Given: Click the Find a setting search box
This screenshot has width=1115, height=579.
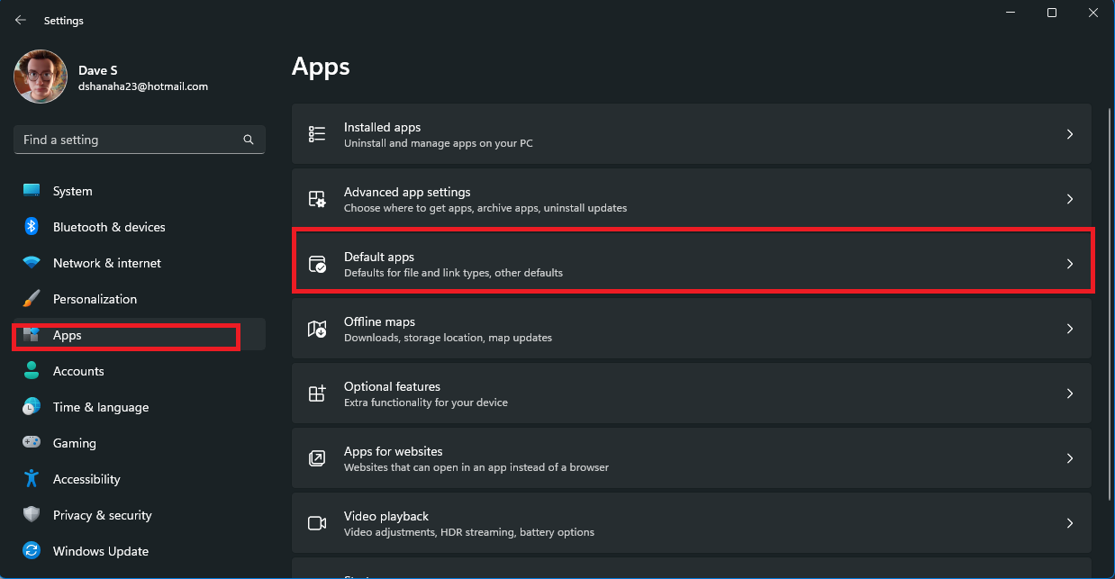Looking at the screenshot, I should point(126,140).
